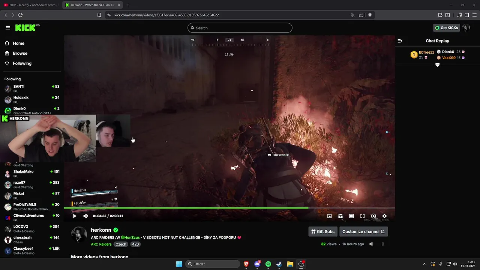This screenshot has width=480, height=270.
Task: Select the 420 tag
Action: pyautogui.click(x=135, y=244)
